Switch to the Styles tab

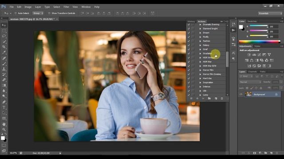(257, 46)
